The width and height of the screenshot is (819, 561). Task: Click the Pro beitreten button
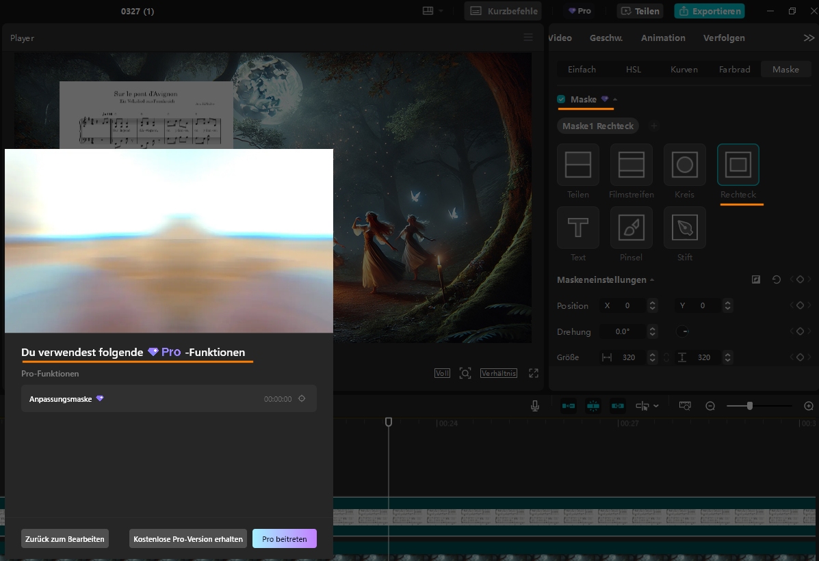284,538
